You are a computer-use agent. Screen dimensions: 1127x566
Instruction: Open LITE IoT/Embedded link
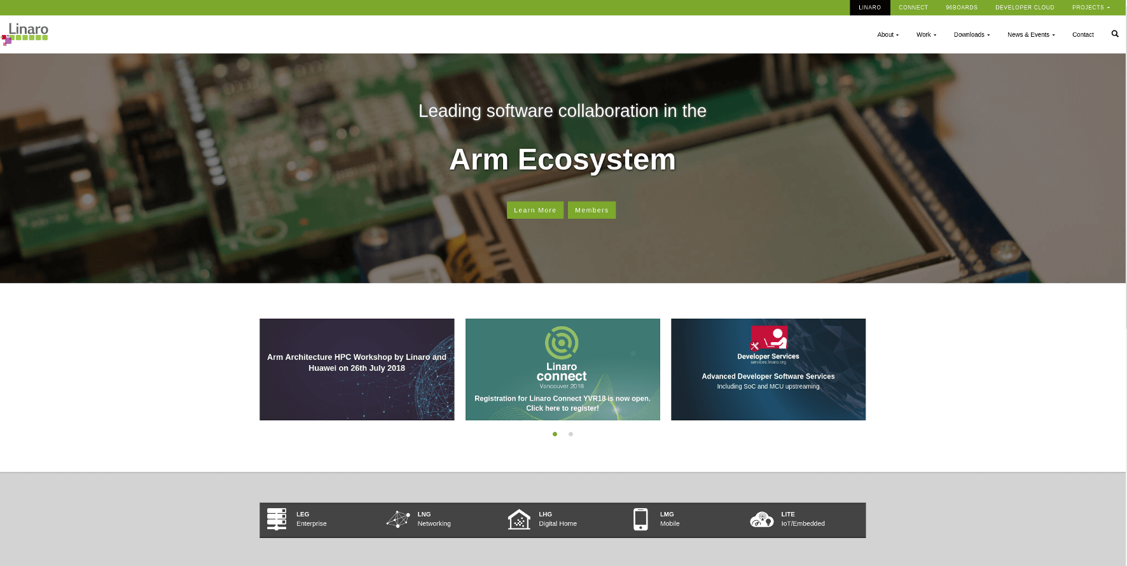pyautogui.click(x=803, y=519)
